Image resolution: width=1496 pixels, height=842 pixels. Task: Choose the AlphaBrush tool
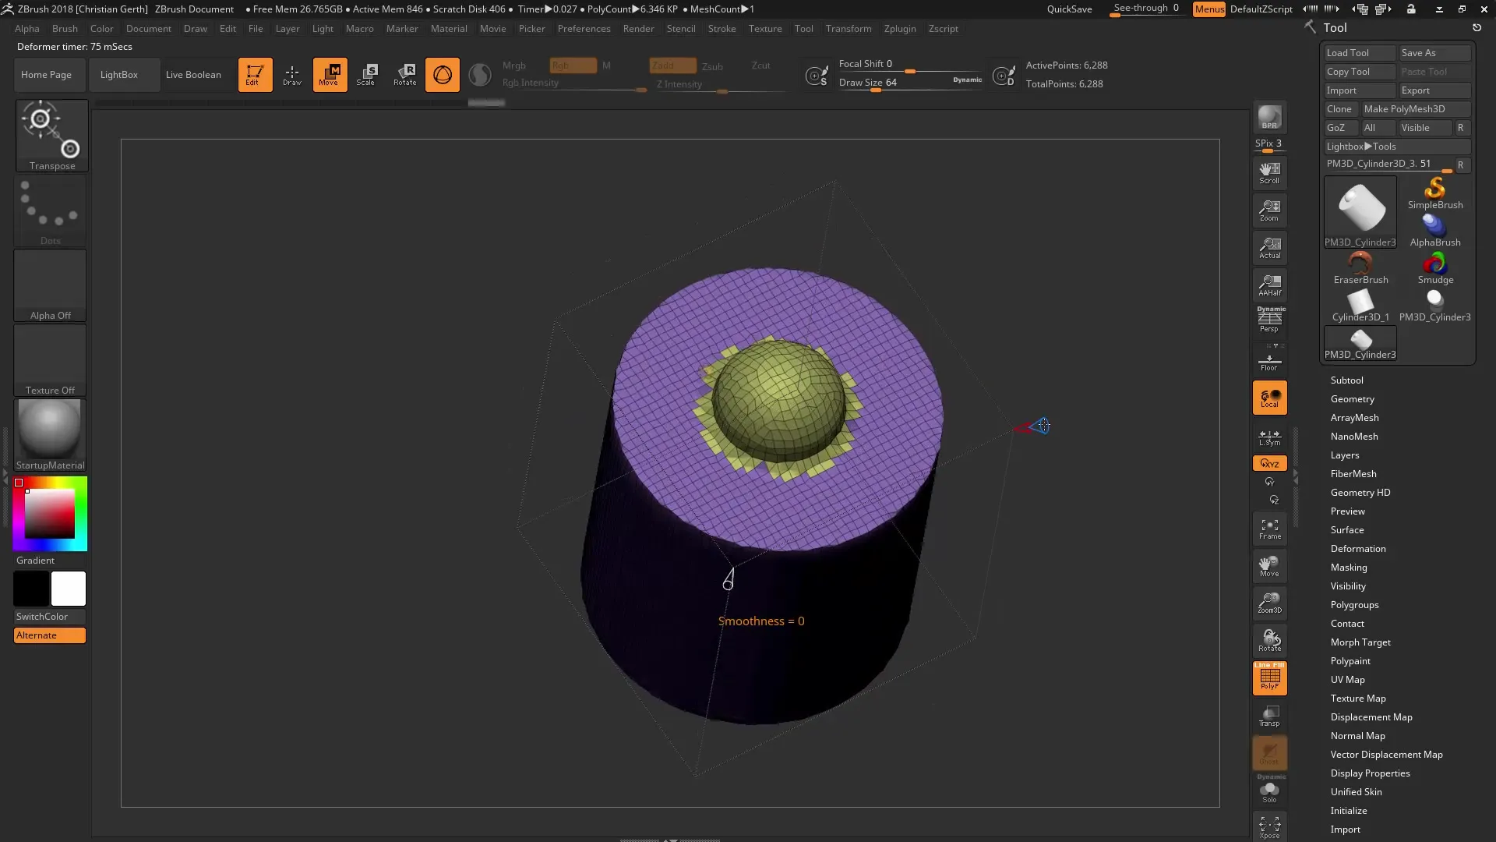1434,231
